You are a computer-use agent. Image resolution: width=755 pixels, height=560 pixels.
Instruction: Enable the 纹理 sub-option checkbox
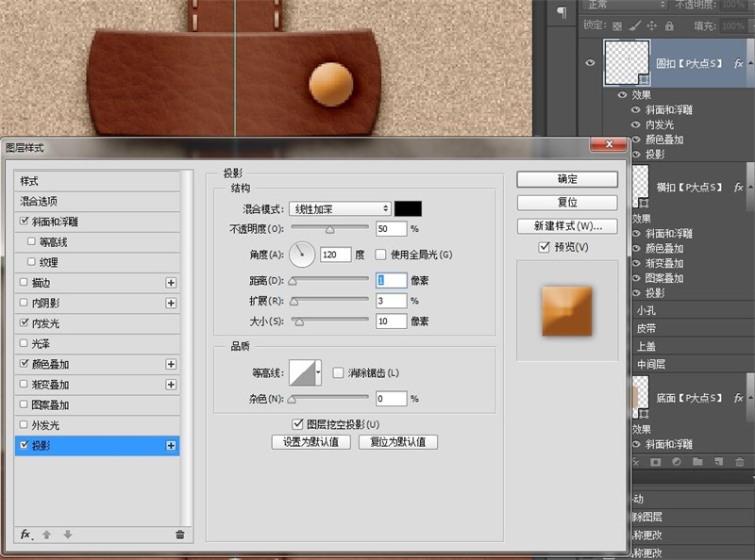pyautogui.click(x=31, y=261)
